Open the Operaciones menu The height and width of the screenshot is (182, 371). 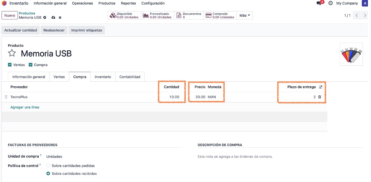[x=83, y=3]
